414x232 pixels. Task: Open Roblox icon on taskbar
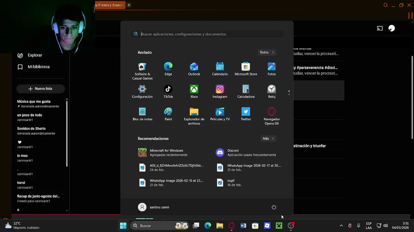click(x=267, y=226)
